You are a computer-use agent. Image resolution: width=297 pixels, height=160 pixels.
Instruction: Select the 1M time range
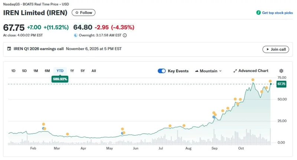(36, 71)
